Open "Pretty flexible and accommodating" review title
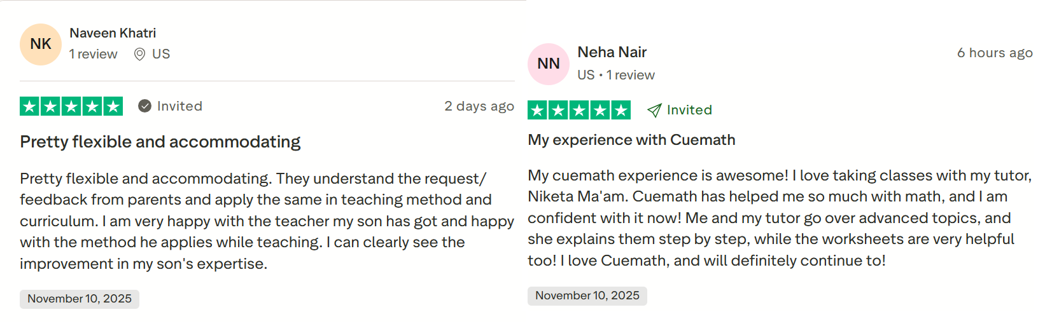The image size is (1038, 333). 160,142
